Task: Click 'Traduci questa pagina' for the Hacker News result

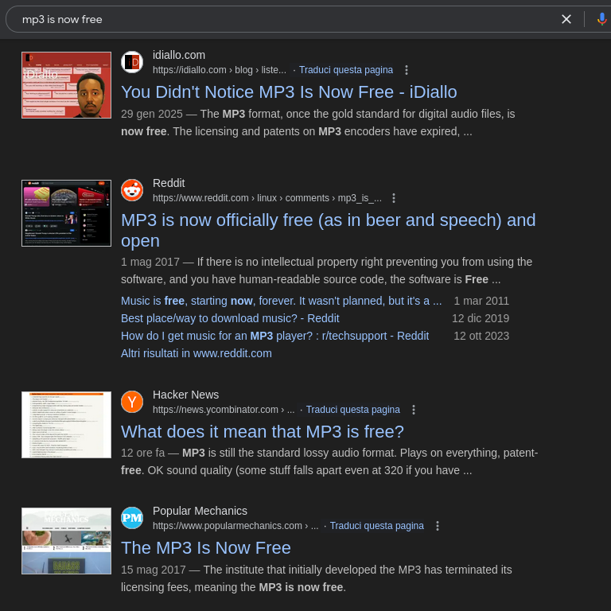Action: (x=353, y=410)
